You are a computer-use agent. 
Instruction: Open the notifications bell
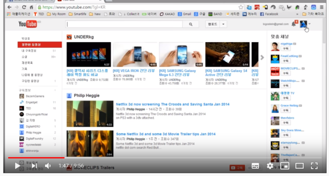coord(294,24)
